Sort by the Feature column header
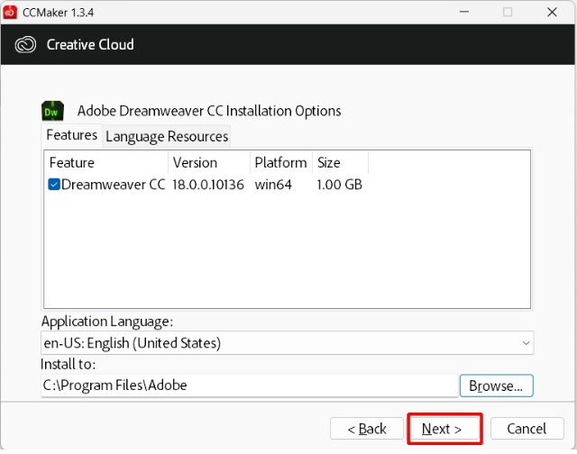577x454 pixels. 106,162
